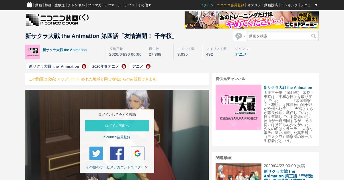Select the 2020年春アニメ tag
This screenshot has width=344, height=180.
(x=105, y=66)
